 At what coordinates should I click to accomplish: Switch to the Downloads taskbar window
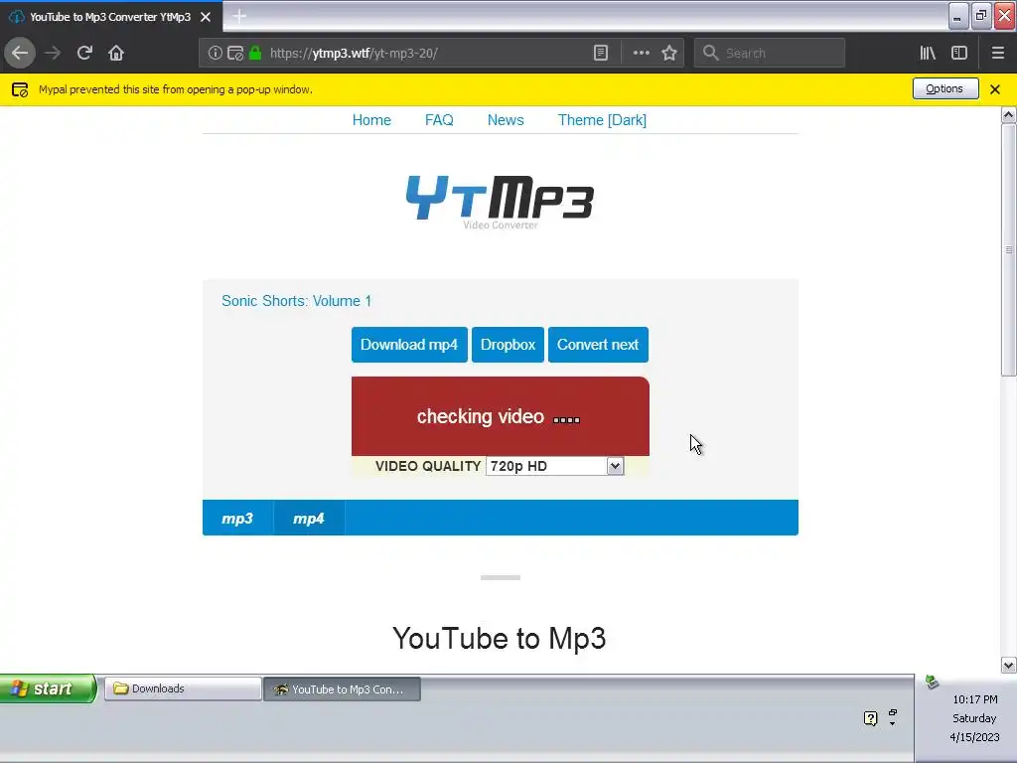pyautogui.click(x=183, y=688)
